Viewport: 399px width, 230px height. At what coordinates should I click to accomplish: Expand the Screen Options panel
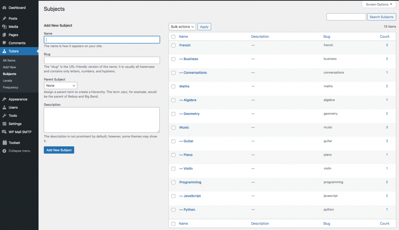[378, 4]
